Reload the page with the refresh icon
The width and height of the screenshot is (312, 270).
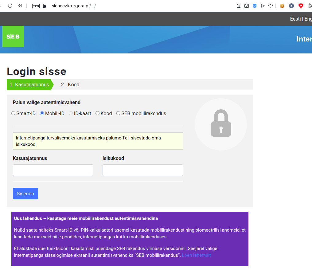(10, 6)
